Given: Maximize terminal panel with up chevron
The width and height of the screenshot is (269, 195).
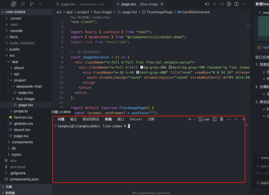Looking at the screenshot, I should point(236,119).
